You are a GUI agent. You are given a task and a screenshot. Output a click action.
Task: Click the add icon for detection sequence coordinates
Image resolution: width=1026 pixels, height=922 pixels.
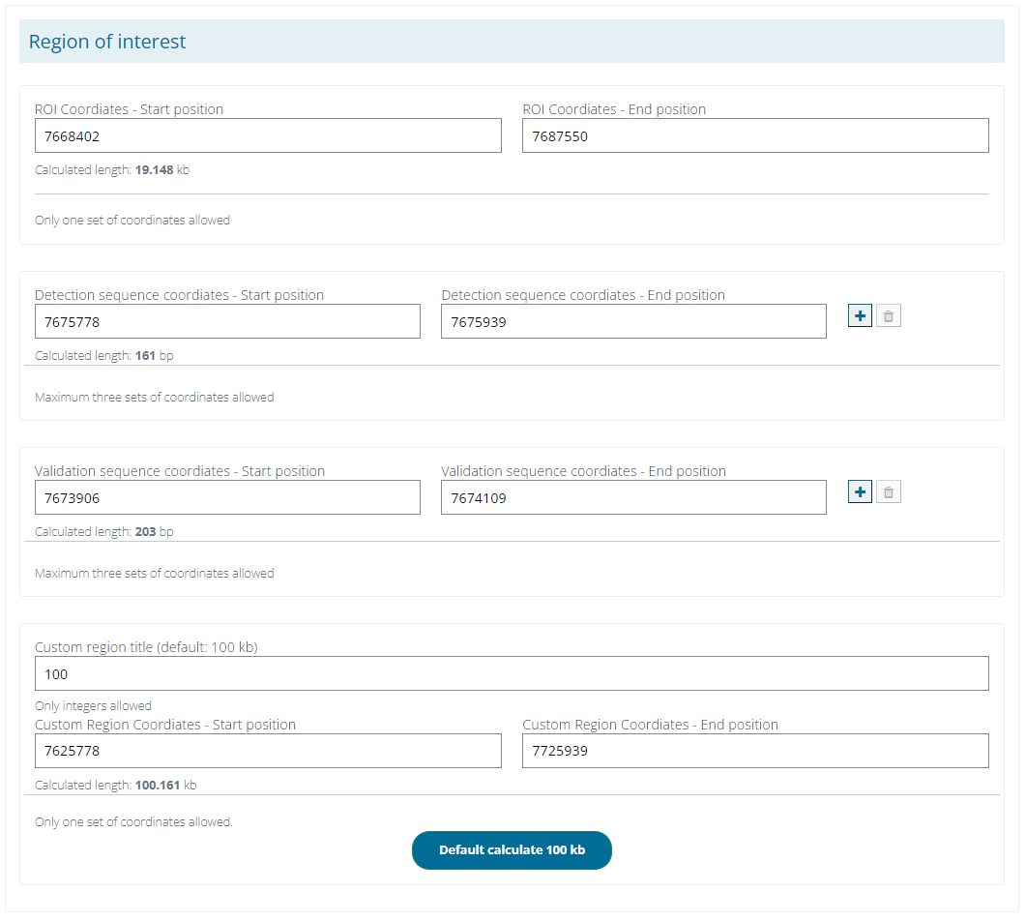pyautogui.click(x=860, y=315)
